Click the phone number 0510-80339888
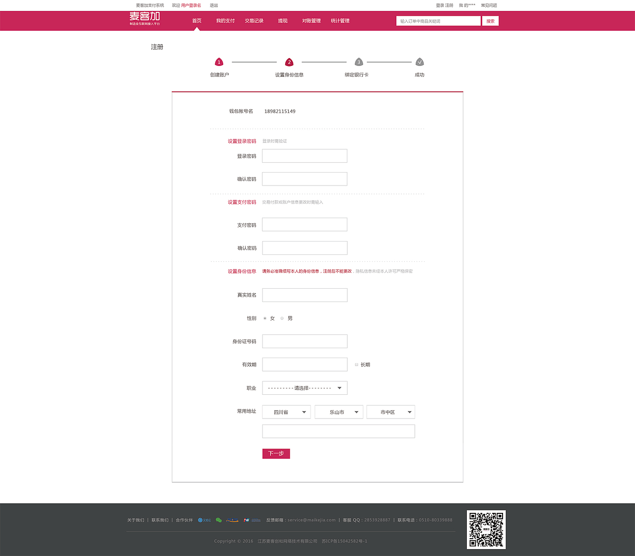Viewport: 635px width, 556px height. [x=436, y=520]
